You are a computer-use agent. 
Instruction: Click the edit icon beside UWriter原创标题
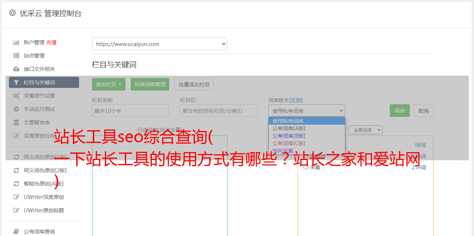[16, 210]
